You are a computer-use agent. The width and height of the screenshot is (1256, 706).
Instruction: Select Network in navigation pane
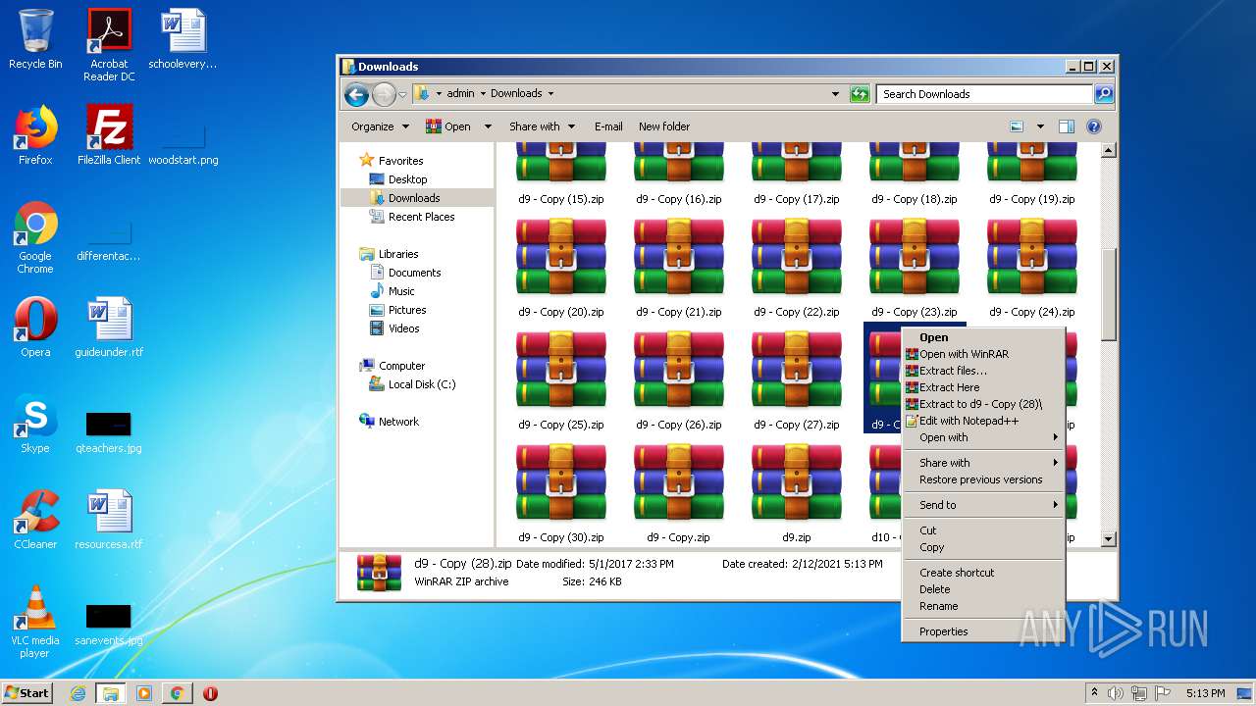tap(390, 422)
